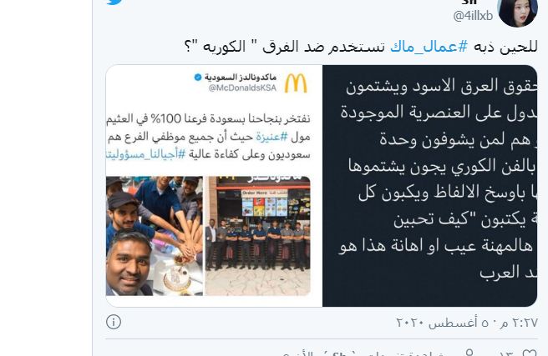Click the storefront staff lineup photo
Image resolution: width=548 pixels, height=356 pixels.
point(257,236)
